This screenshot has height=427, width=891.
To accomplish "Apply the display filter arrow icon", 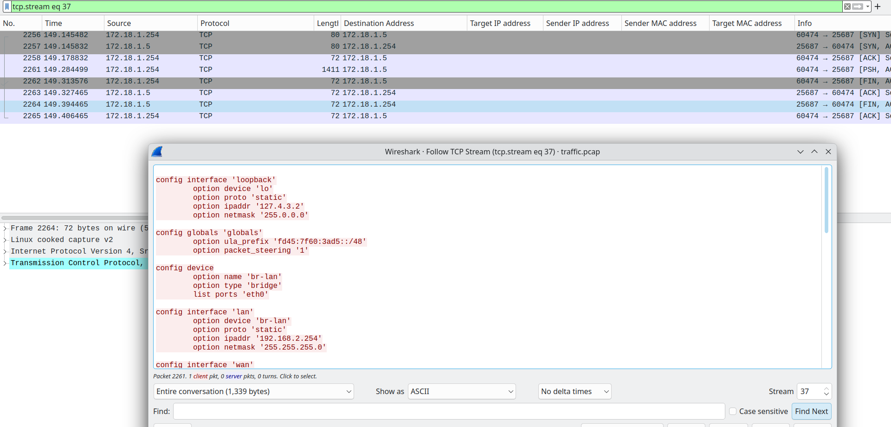I will pos(858,6).
